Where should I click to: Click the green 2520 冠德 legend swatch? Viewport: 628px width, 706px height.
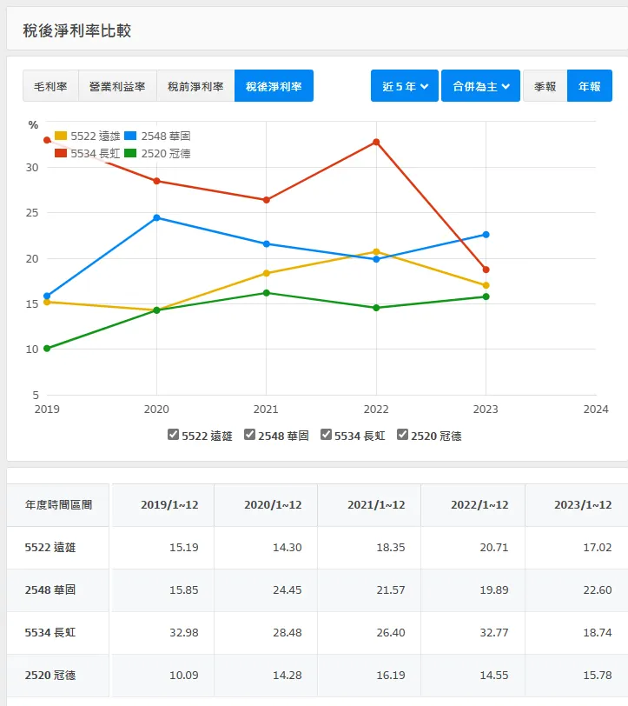pyautogui.click(x=130, y=153)
